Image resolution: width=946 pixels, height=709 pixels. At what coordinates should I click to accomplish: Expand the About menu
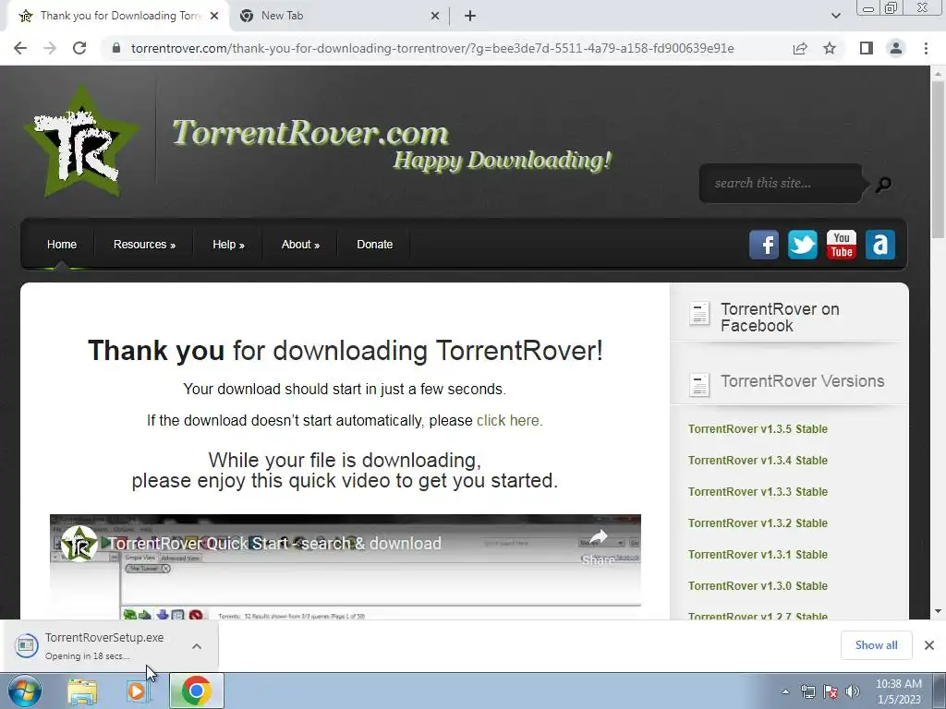point(300,244)
